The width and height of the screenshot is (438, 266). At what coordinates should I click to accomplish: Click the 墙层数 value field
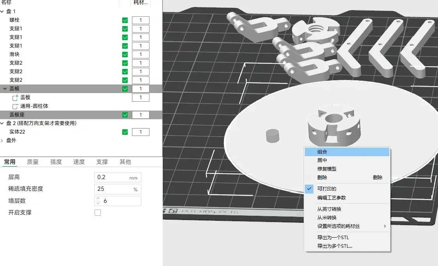click(x=118, y=201)
